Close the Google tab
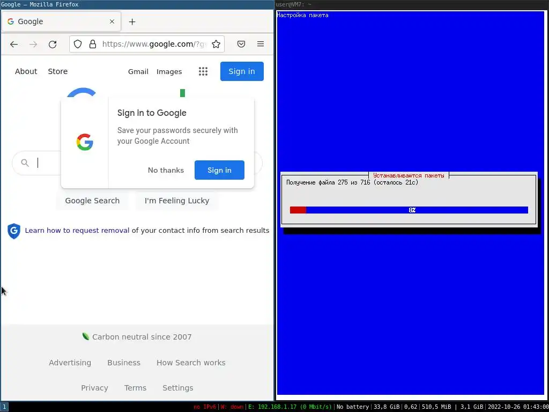Screen dimensions: 549x412 (112, 21)
